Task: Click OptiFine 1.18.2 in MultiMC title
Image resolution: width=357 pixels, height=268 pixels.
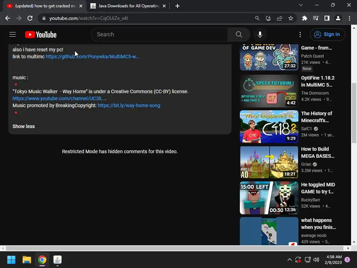Action: click(318, 81)
